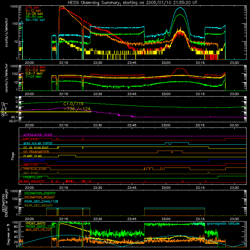
Task: Click the MAX_DET_VS_TOT legend label
Action: point(39,230)
